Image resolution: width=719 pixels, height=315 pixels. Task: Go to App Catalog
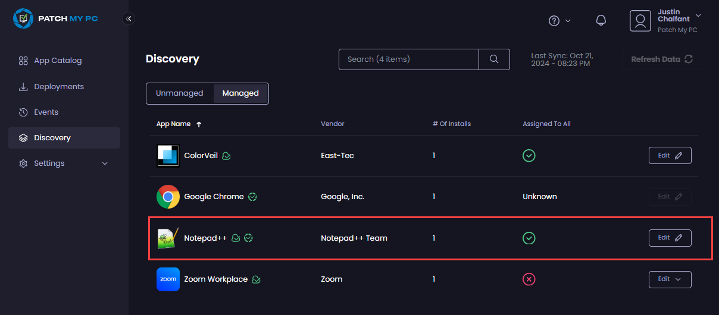58,61
